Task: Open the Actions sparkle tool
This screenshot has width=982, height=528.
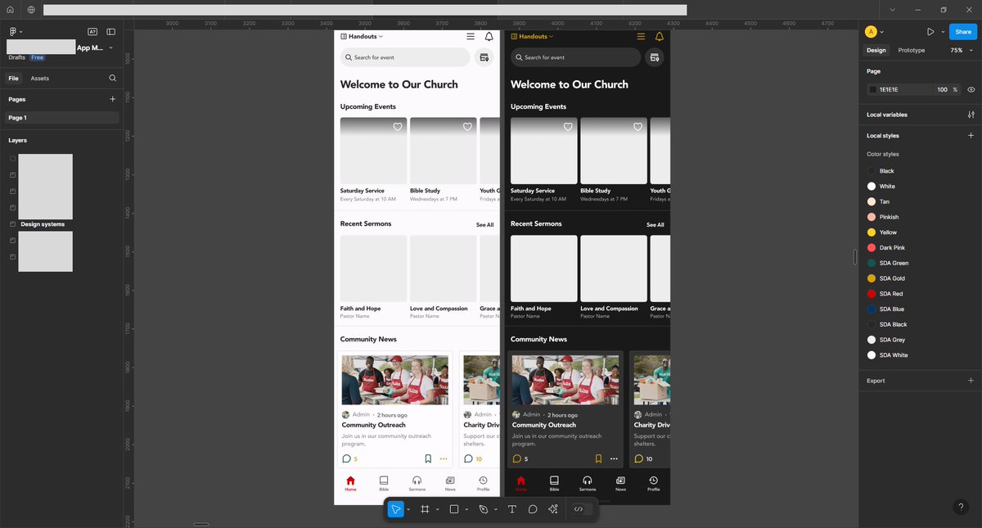Action: [x=553, y=509]
